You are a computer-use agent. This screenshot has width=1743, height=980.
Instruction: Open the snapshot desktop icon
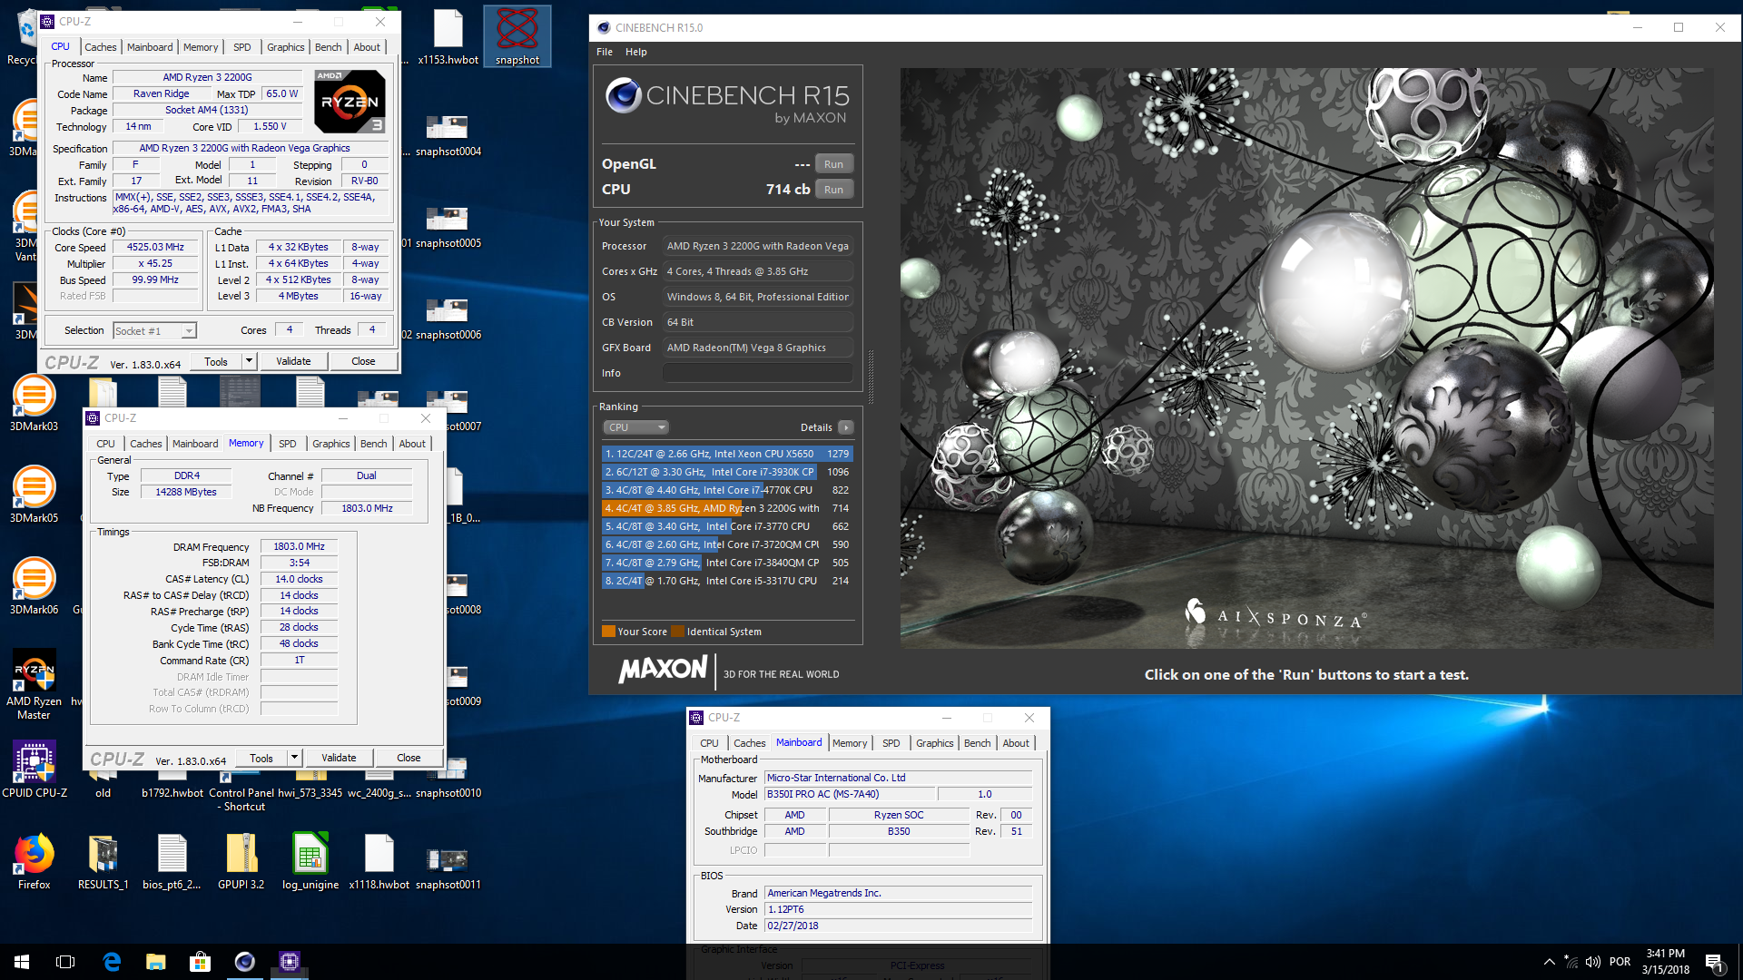tap(517, 36)
